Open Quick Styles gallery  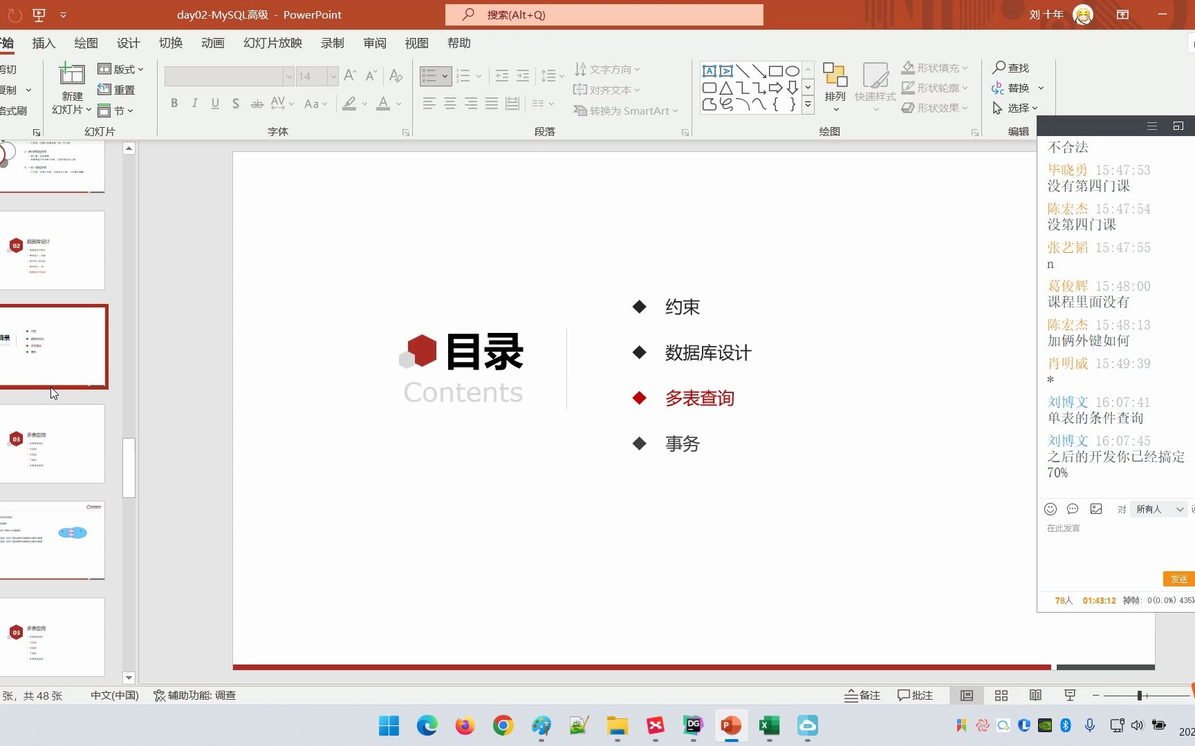tap(875, 87)
